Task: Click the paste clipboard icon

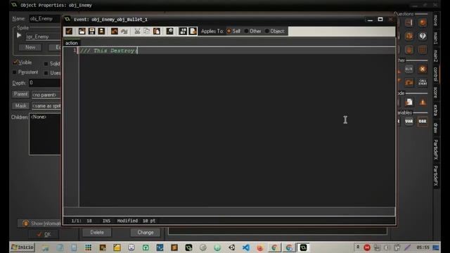Action: tap(157, 31)
